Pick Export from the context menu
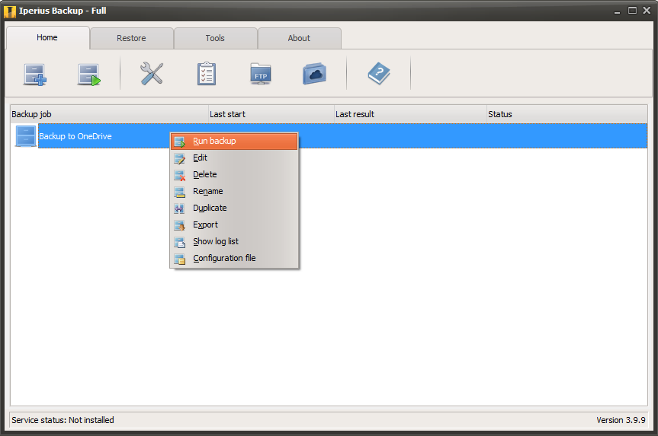 [x=234, y=225]
